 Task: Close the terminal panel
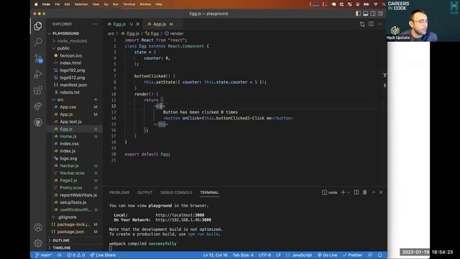coord(381,192)
